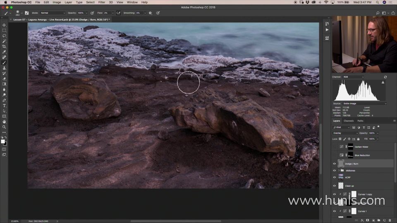Select the History Brush tool
Viewport: 397px width, 223px height.
pos(4,74)
